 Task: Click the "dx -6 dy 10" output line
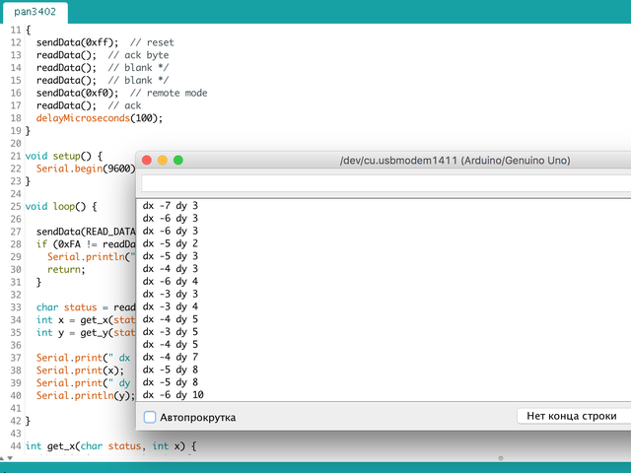point(174,395)
